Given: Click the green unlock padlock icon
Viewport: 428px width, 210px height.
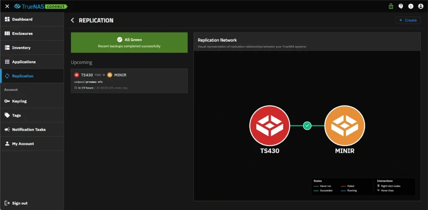Looking at the screenshot, I should click(391, 6).
